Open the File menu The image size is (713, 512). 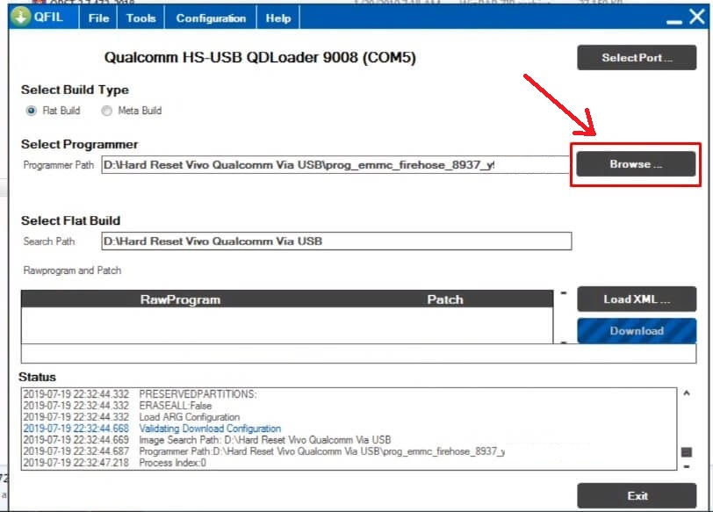point(98,18)
